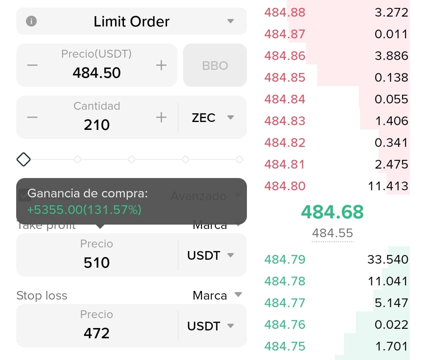Click the BBO button
The height and width of the screenshot is (360, 426).
click(x=215, y=65)
